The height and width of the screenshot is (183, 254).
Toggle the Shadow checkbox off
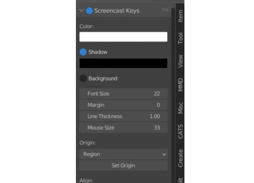point(83,52)
